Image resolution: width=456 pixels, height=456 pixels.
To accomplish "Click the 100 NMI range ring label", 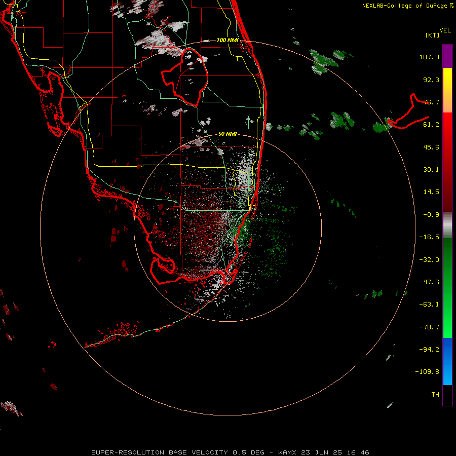I will pyautogui.click(x=227, y=40).
